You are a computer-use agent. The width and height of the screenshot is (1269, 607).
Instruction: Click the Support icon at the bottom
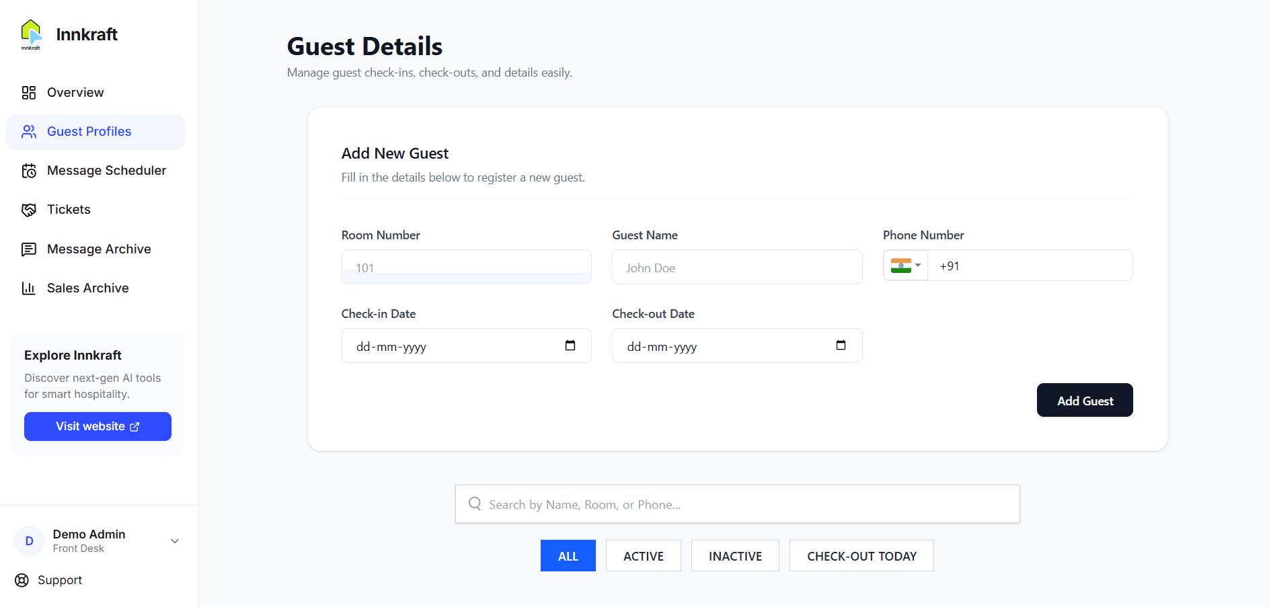(x=21, y=579)
